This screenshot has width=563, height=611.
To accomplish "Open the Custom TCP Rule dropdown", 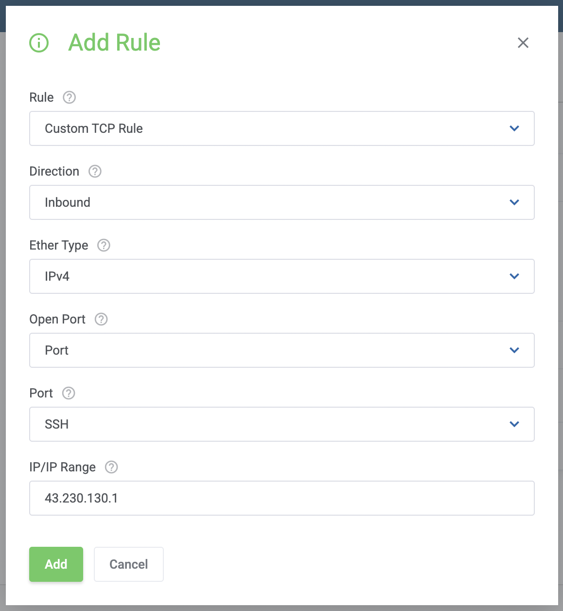I will tap(282, 128).
